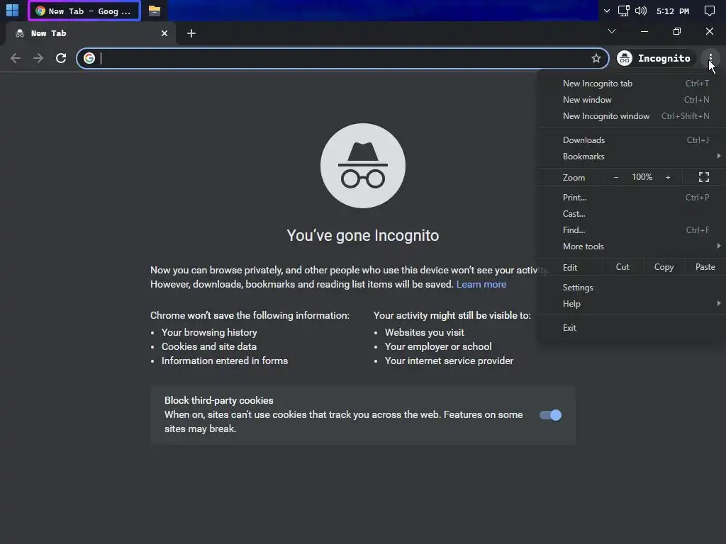
Task: Expand the Help submenu
Action: click(632, 303)
